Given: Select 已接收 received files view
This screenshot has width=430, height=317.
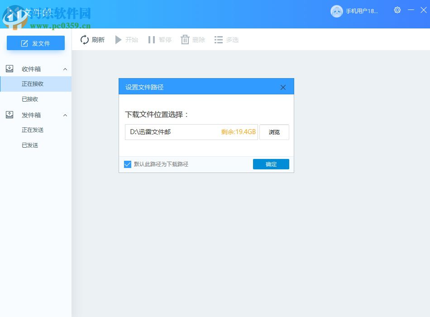Looking at the screenshot, I should pyautogui.click(x=31, y=99).
